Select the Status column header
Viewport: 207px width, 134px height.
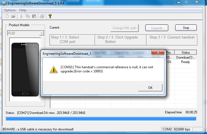pos(186,53)
